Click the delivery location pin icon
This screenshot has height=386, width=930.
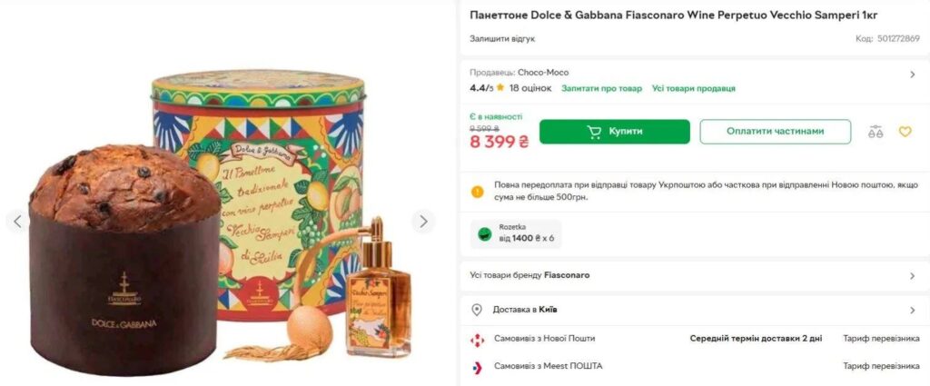pos(477,310)
